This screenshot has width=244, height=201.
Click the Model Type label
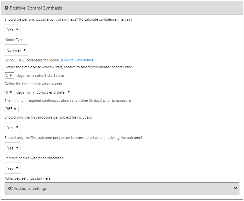[x=14, y=40]
